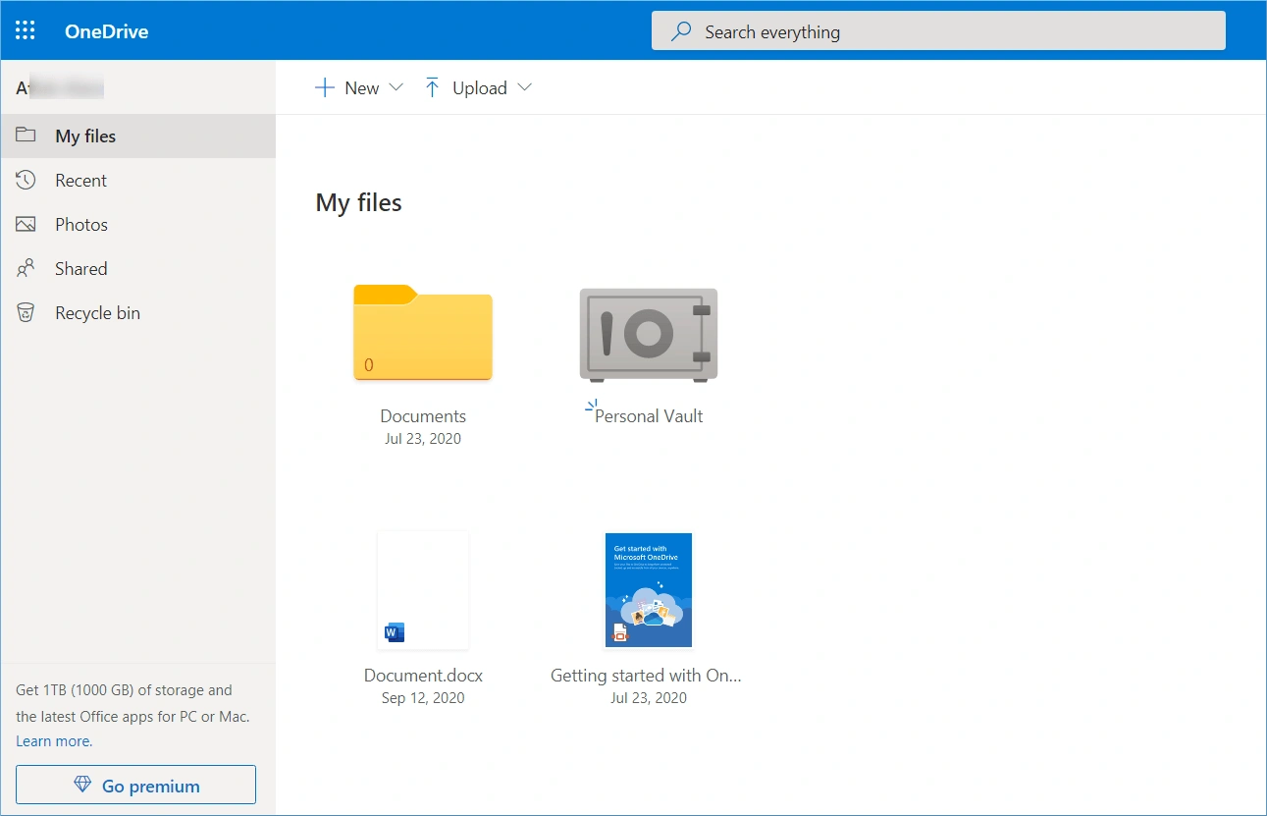Image resolution: width=1267 pixels, height=816 pixels.
Task: Open the Recycle bin icon
Action: point(25,312)
